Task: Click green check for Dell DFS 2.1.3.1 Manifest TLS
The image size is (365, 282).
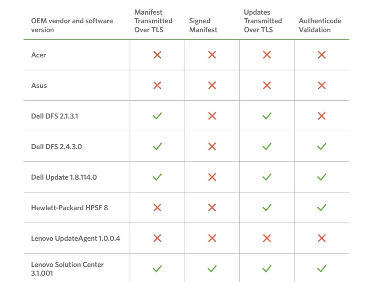Action: click(157, 116)
